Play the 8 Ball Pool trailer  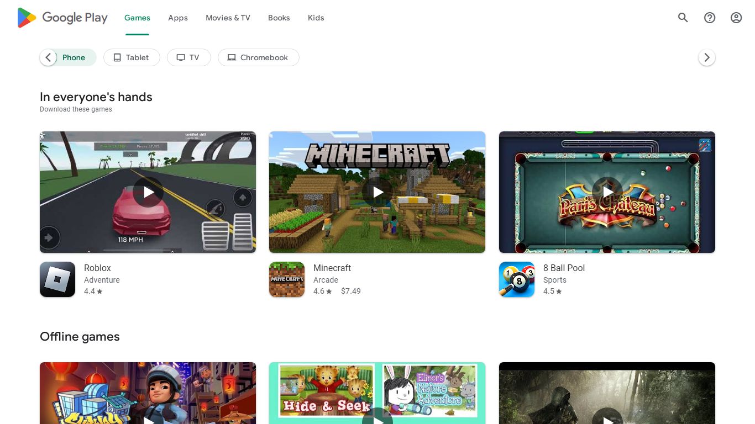point(607,192)
